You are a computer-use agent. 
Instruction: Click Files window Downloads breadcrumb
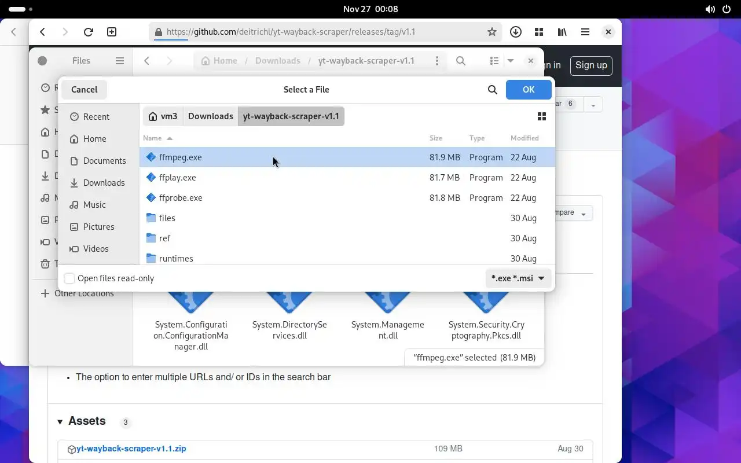[278, 61]
